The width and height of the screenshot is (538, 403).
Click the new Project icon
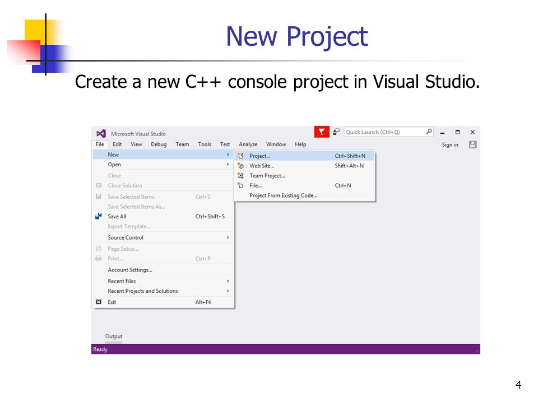pyautogui.click(x=240, y=156)
